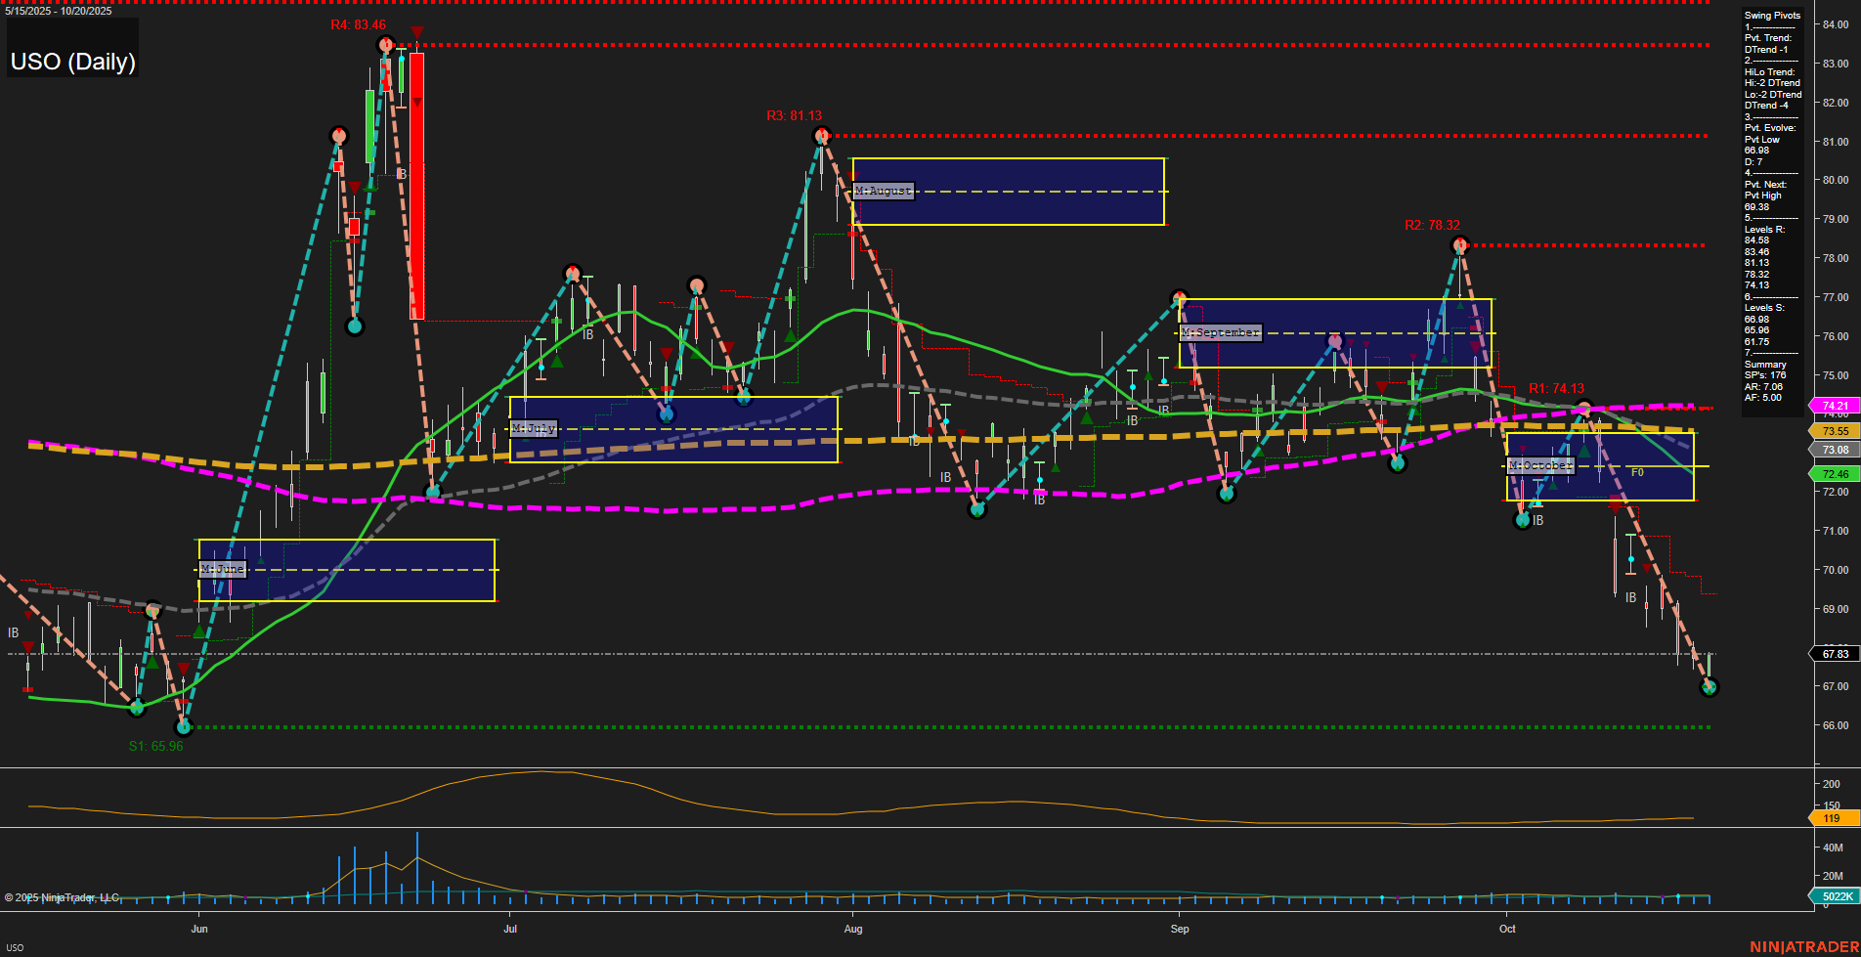Screen dimensions: 1861x957
Task: Click the Jun label on the time axis
Action: pos(199,930)
